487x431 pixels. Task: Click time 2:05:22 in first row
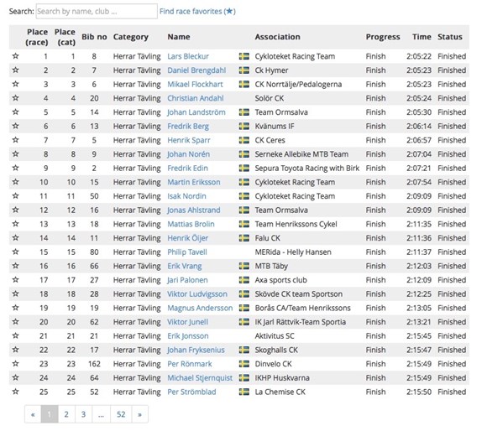(x=419, y=56)
